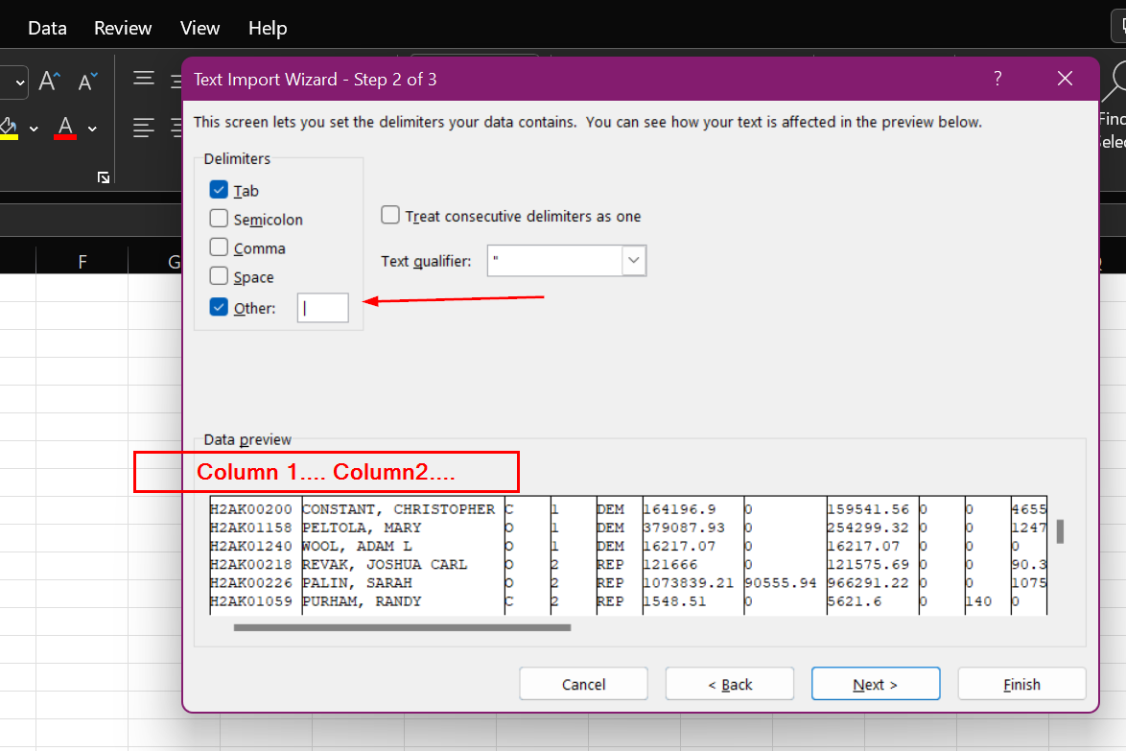Open the Data menu tab
This screenshot has height=751, width=1126.
tap(47, 28)
